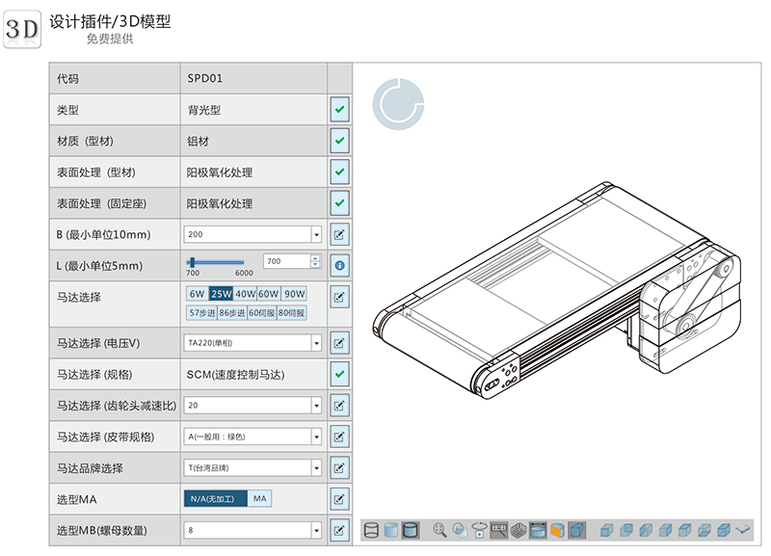The image size is (771, 556).
Task: Choose the 86步进 stepper motor option
Action: (232, 312)
